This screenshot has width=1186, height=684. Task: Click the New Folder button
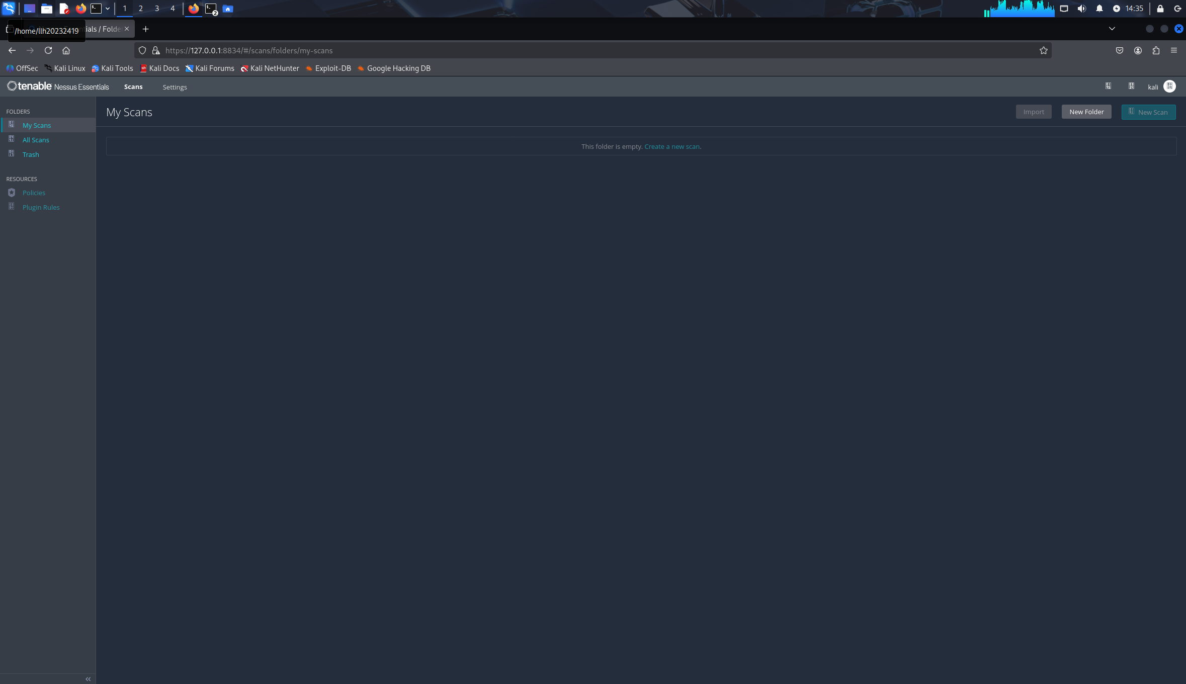click(x=1086, y=112)
